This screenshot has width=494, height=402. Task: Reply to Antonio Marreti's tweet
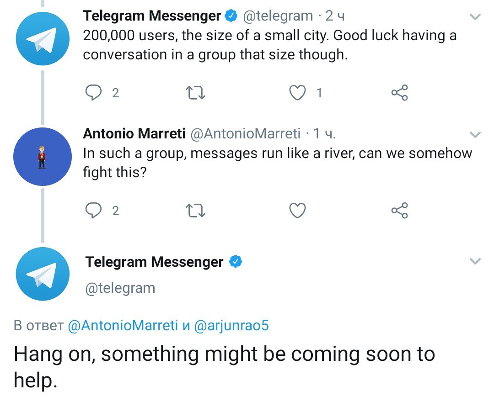(94, 211)
